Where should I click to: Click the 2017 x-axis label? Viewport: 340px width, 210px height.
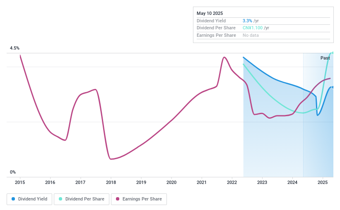point(80,182)
